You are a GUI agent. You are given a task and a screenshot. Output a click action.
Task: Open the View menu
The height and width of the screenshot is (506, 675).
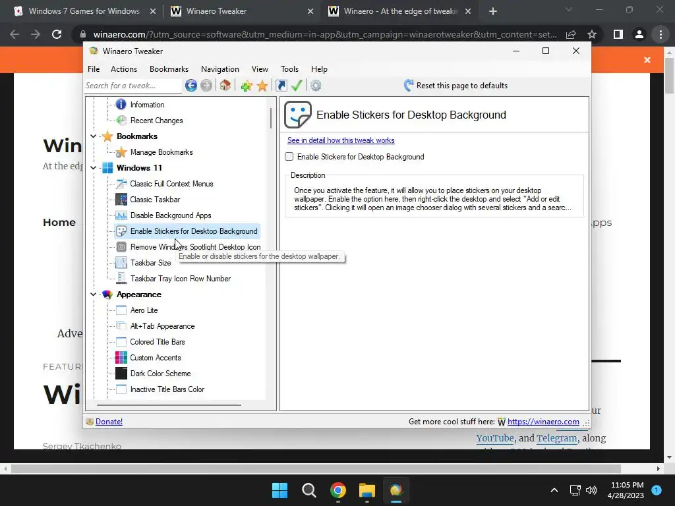[260, 69]
